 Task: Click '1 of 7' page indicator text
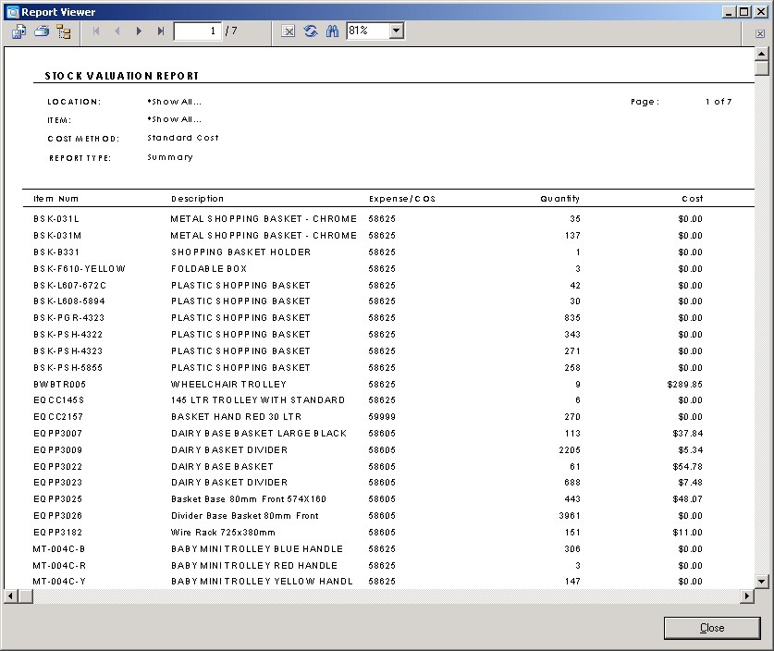tap(719, 102)
